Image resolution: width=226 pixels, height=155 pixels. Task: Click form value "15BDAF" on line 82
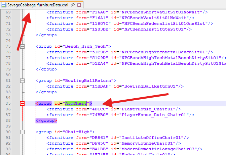pyautogui.click(x=100, y=86)
